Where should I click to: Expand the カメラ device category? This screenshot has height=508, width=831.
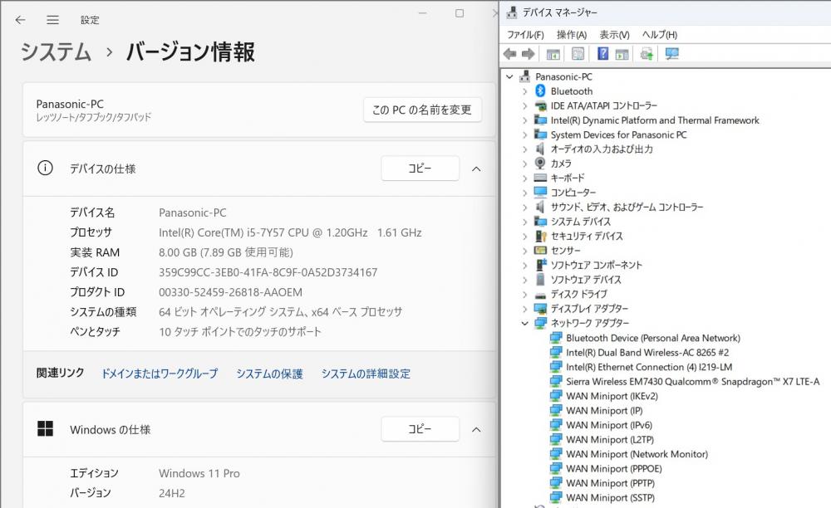click(x=524, y=164)
